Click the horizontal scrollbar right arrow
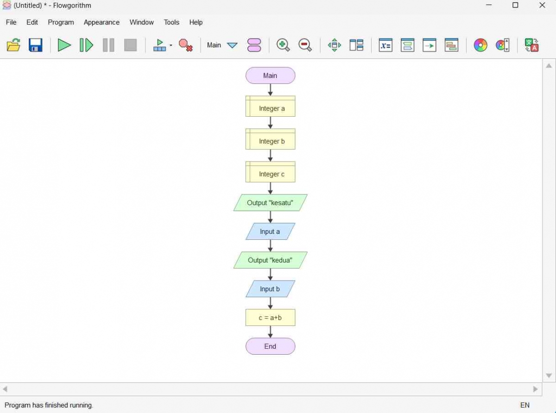This screenshot has width=556, height=413. pyautogui.click(x=536, y=389)
